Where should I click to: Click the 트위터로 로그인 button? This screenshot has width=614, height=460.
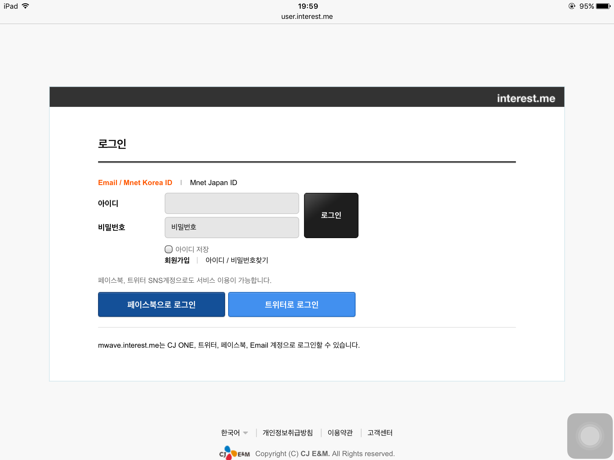tap(292, 305)
